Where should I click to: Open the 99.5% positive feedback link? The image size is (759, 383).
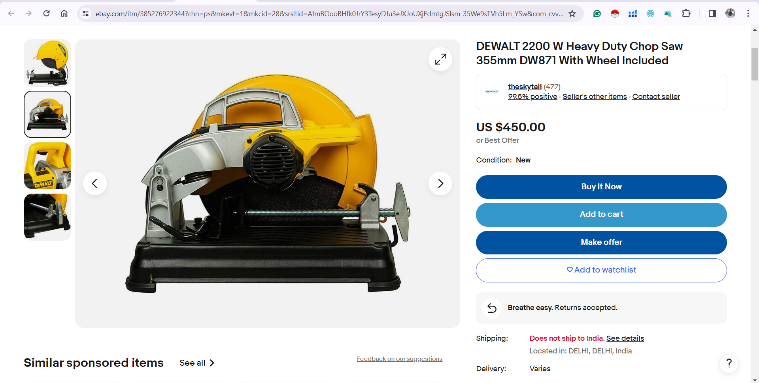(532, 97)
